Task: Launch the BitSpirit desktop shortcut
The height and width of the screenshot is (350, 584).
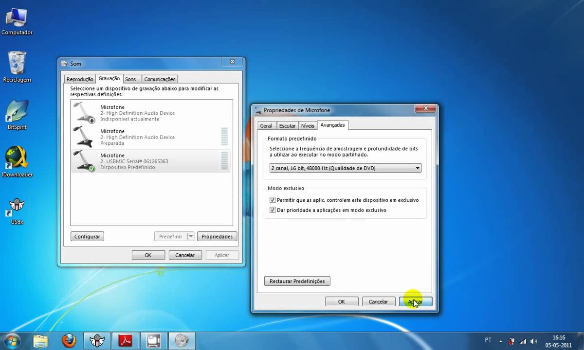Action: (x=17, y=115)
